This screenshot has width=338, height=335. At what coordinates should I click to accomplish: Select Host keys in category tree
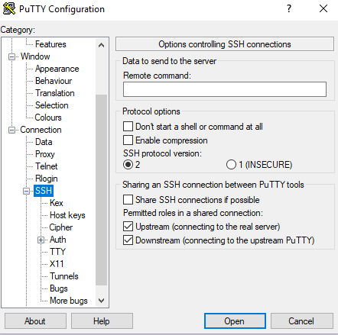coord(67,215)
